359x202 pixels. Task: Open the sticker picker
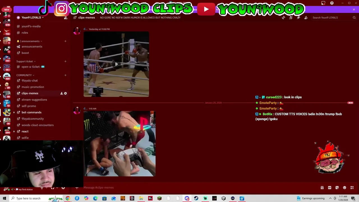[x=337, y=188]
